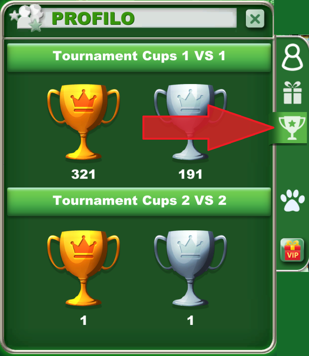Click the gold 2 VS 2 trophy
Screen dimensions: 309x356
pyautogui.click(x=83, y=268)
